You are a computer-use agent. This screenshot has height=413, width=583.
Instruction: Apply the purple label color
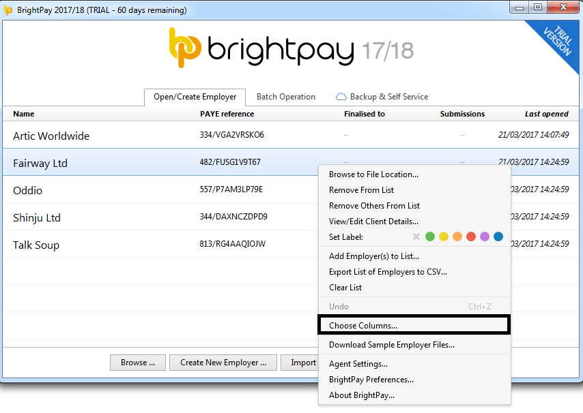coord(485,236)
